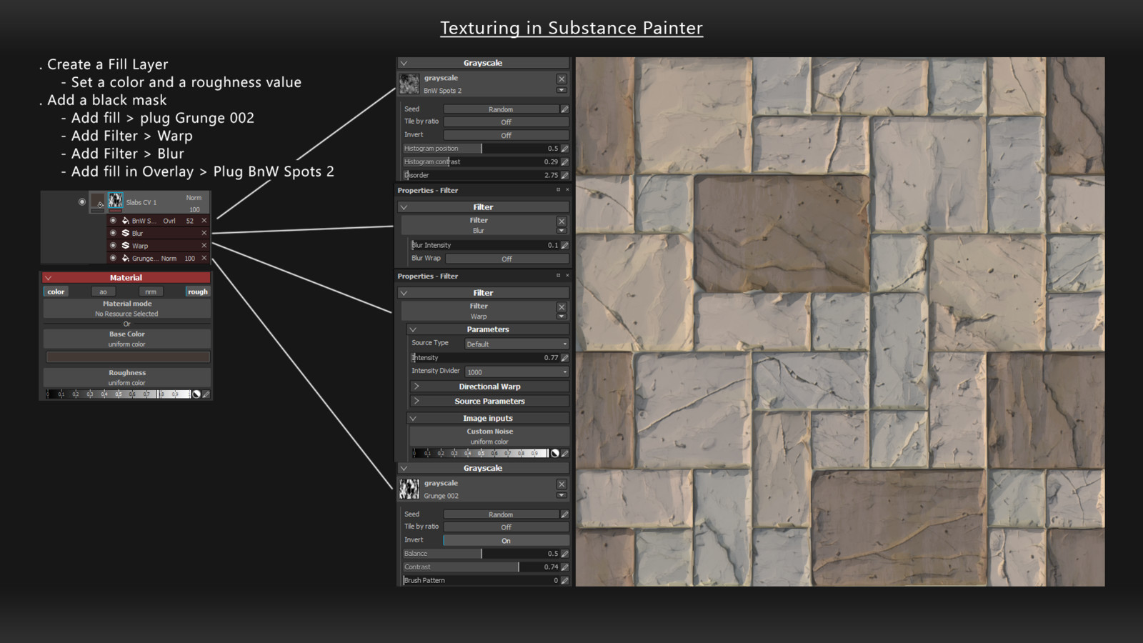
Task: Collapse the Blur Filter section
Action: (404, 207)
